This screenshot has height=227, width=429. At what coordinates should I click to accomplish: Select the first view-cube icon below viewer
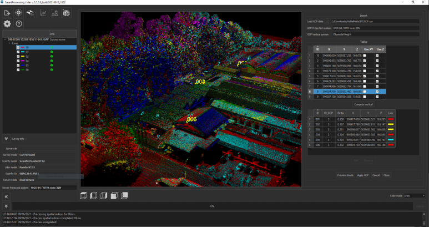point(83,195)
